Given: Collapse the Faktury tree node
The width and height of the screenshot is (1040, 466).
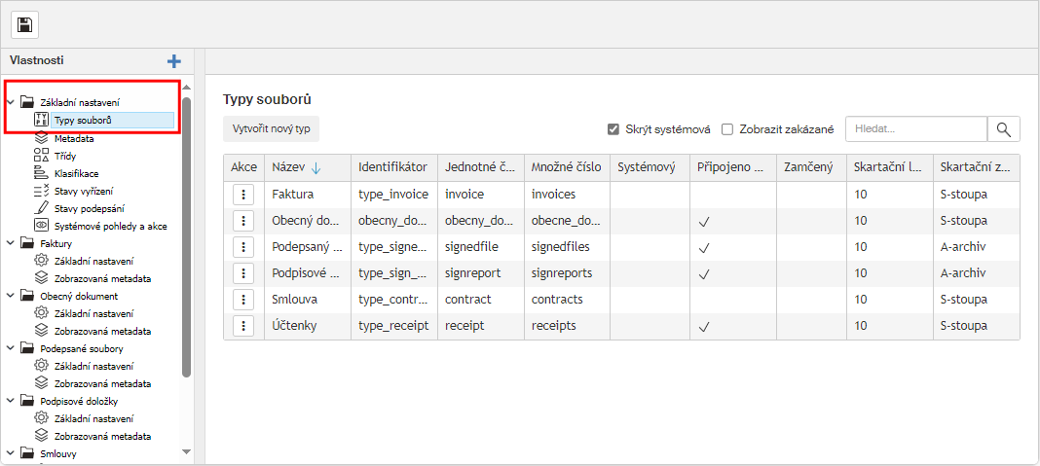Looking at the screenshot, I should [11, 243].
